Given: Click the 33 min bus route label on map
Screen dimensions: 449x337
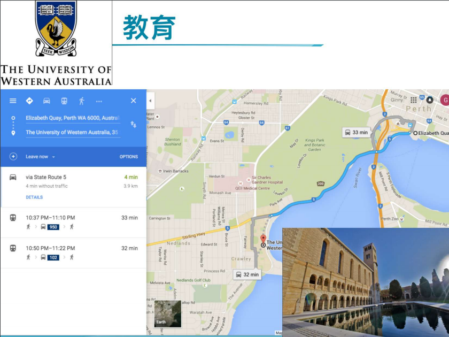Looking at the screenshot, I should pos(357,133).
